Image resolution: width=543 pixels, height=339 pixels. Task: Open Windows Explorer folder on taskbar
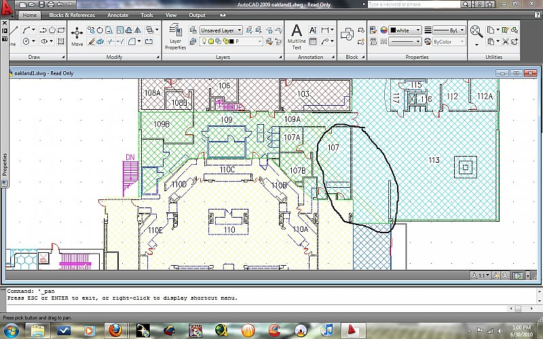point(38,330)
